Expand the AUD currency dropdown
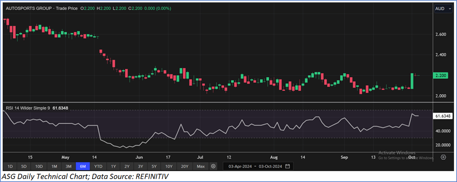 tap(443, 9)
